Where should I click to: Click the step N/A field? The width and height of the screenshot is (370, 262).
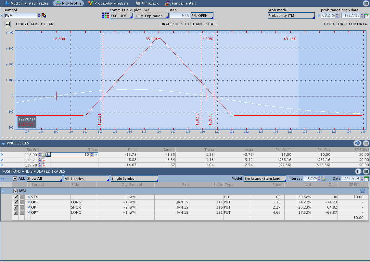click(x=180, y=16)
